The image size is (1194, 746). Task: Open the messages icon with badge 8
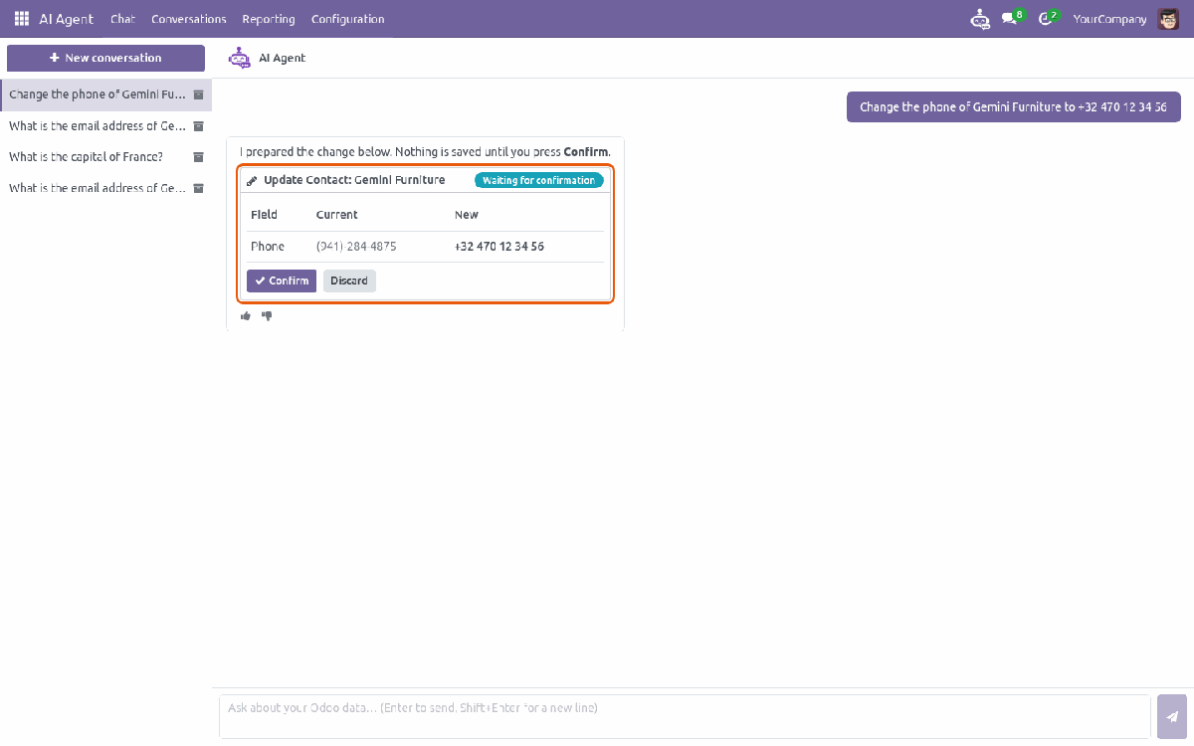coord(1012,18)
